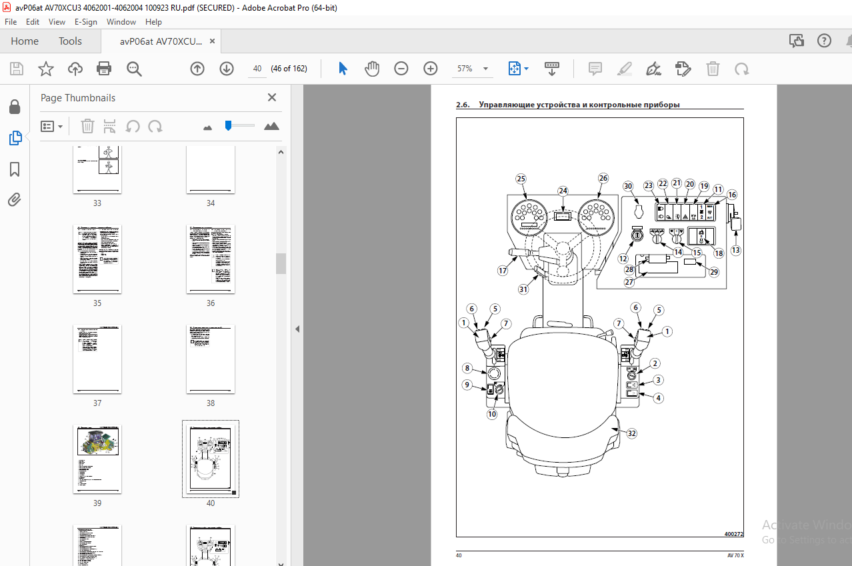This screenshot has height=566, width=852.
Task: Zoom out with the minus button
Action: (x=401, y=69)
